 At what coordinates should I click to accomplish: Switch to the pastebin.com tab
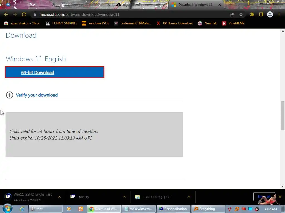point(85,5)
